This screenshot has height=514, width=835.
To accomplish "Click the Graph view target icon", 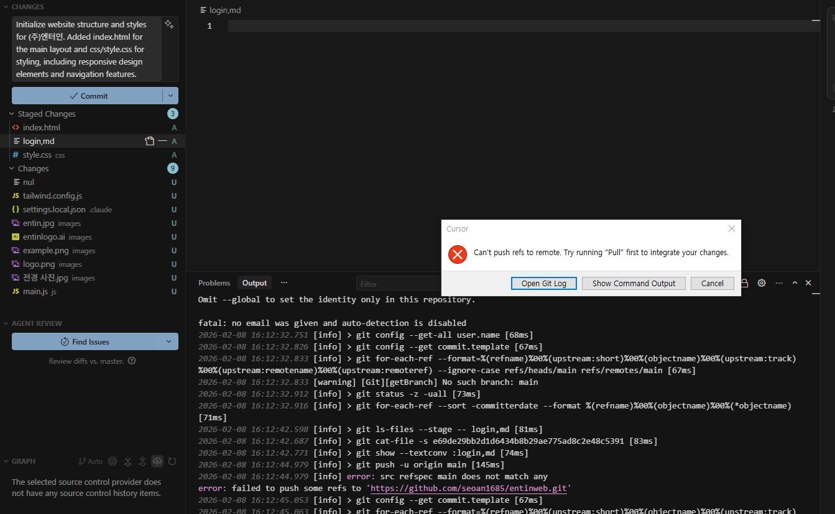I will (113, 461).
